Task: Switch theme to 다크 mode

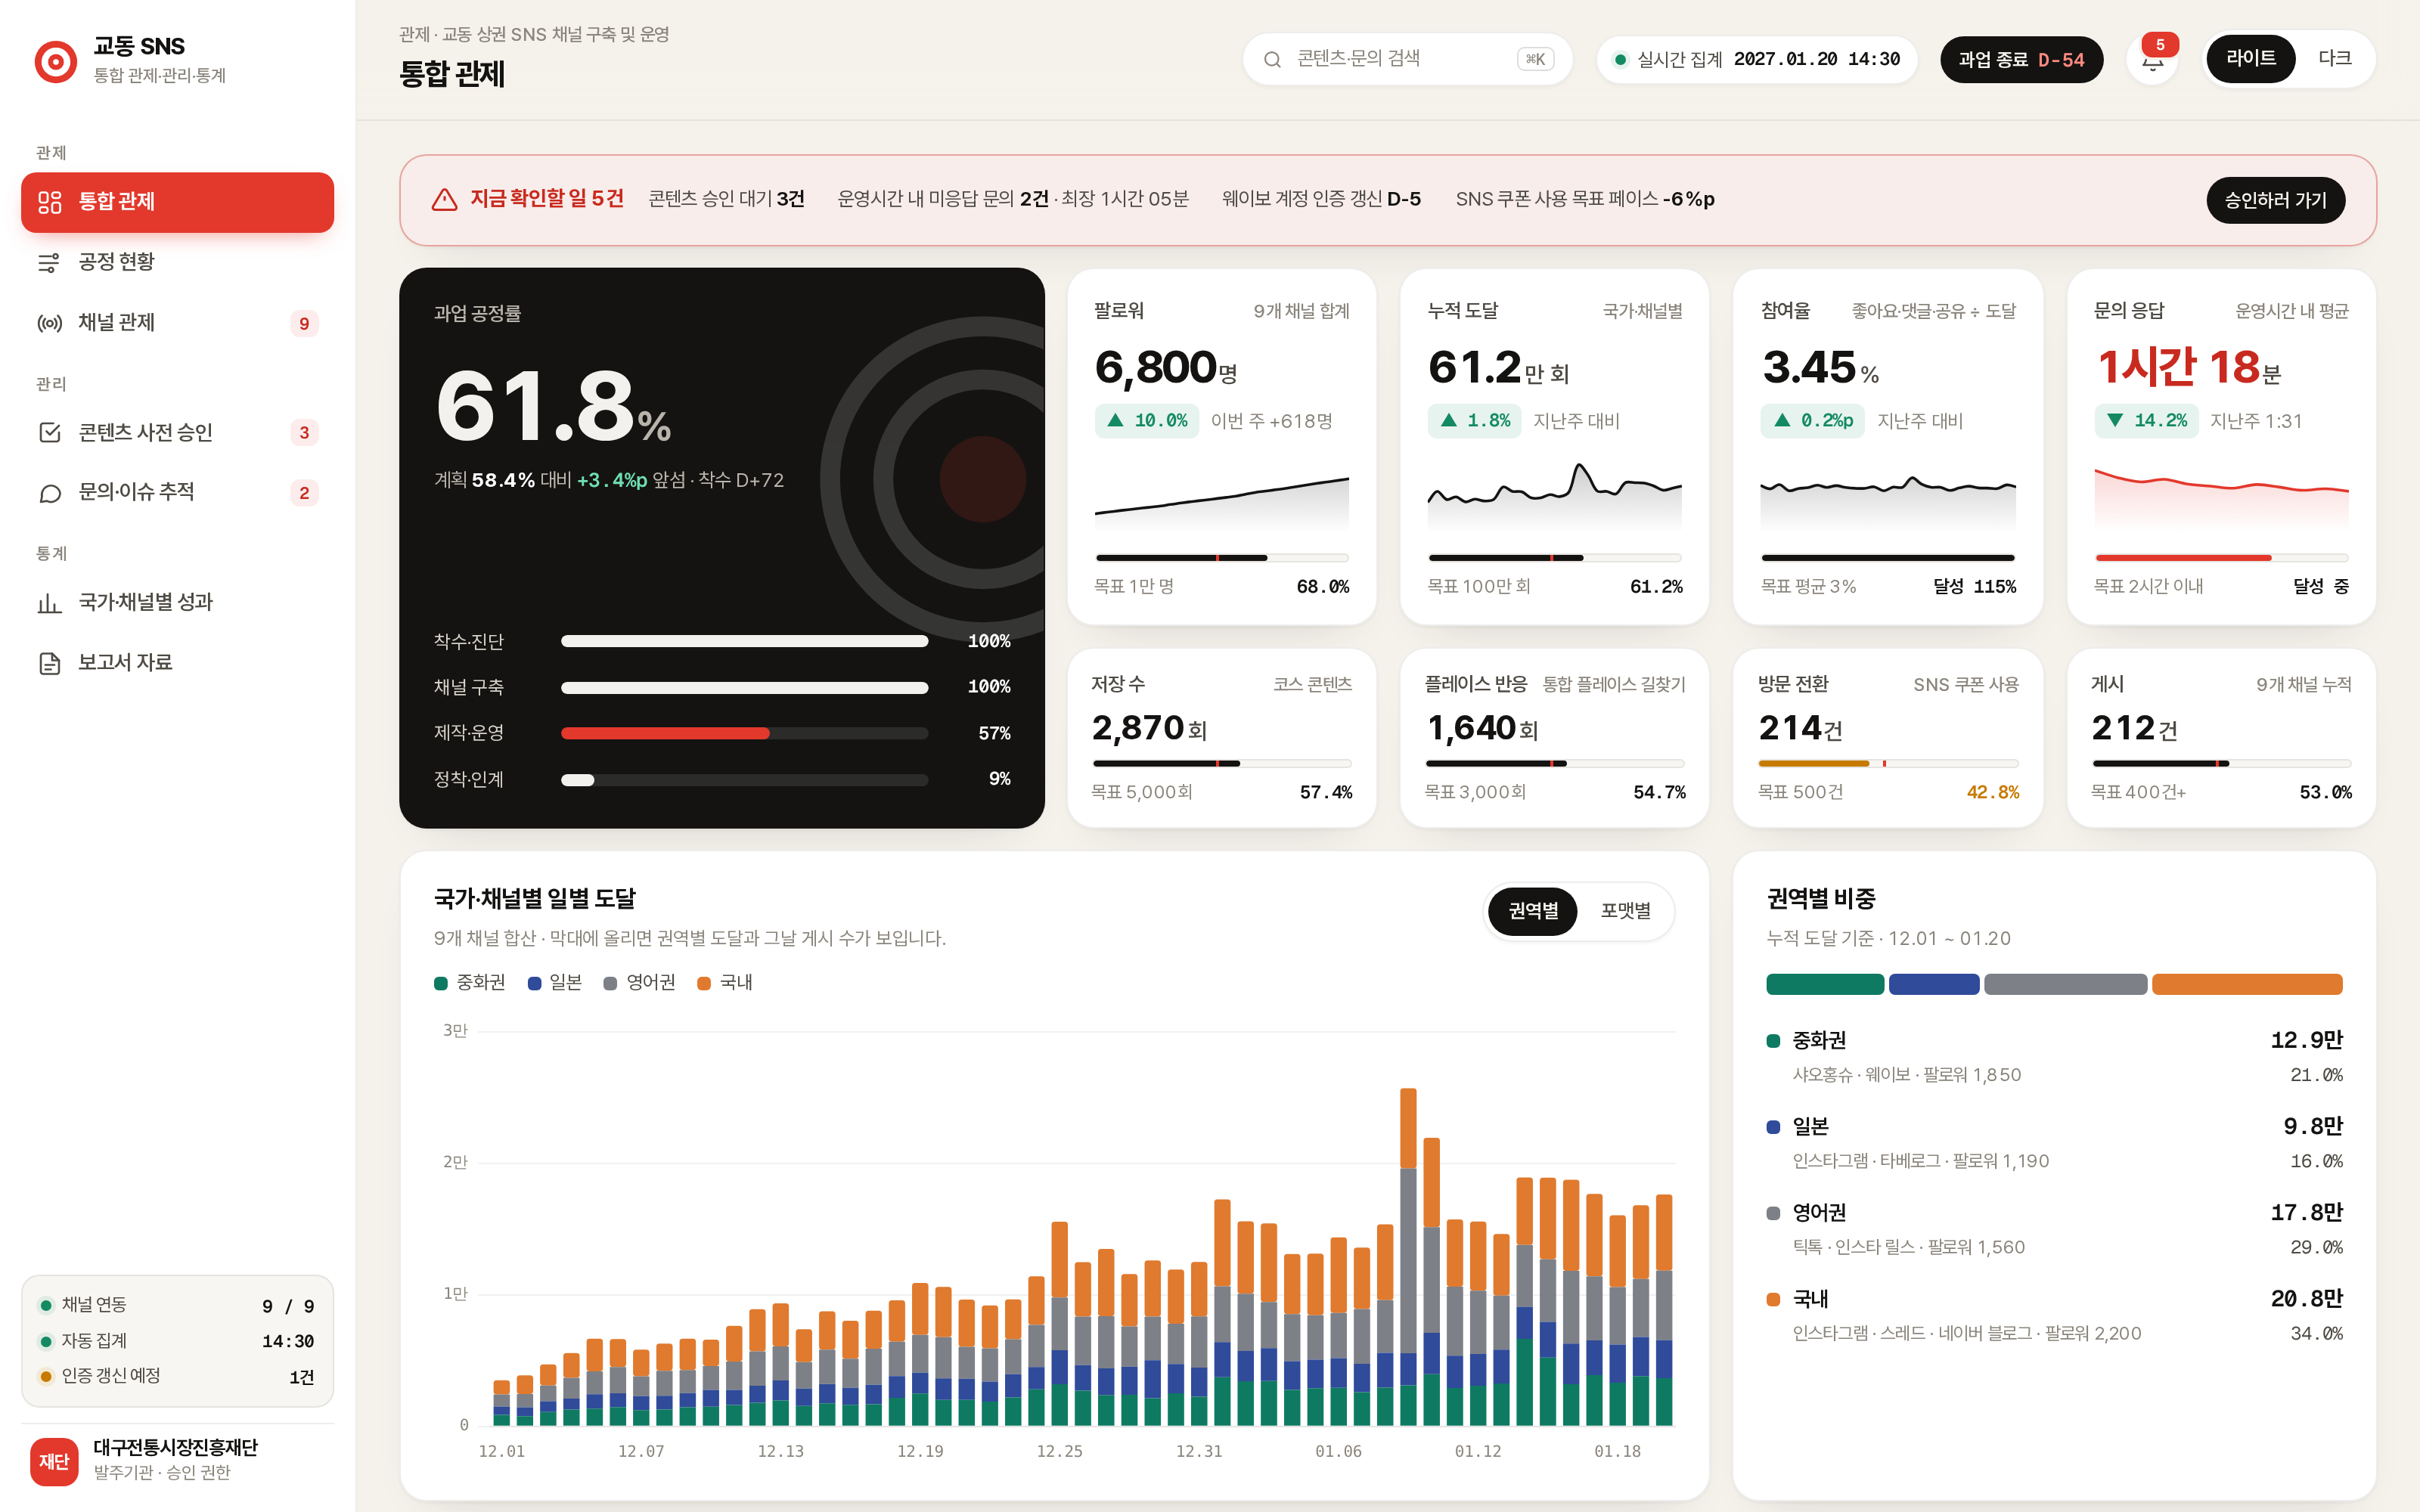Action: point(2334,59)
